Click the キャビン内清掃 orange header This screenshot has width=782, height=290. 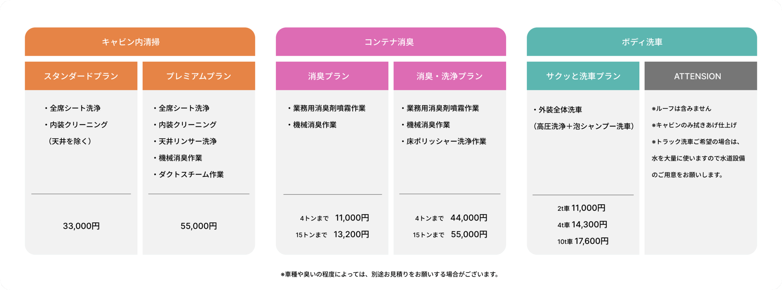click(x=131, y=42)
